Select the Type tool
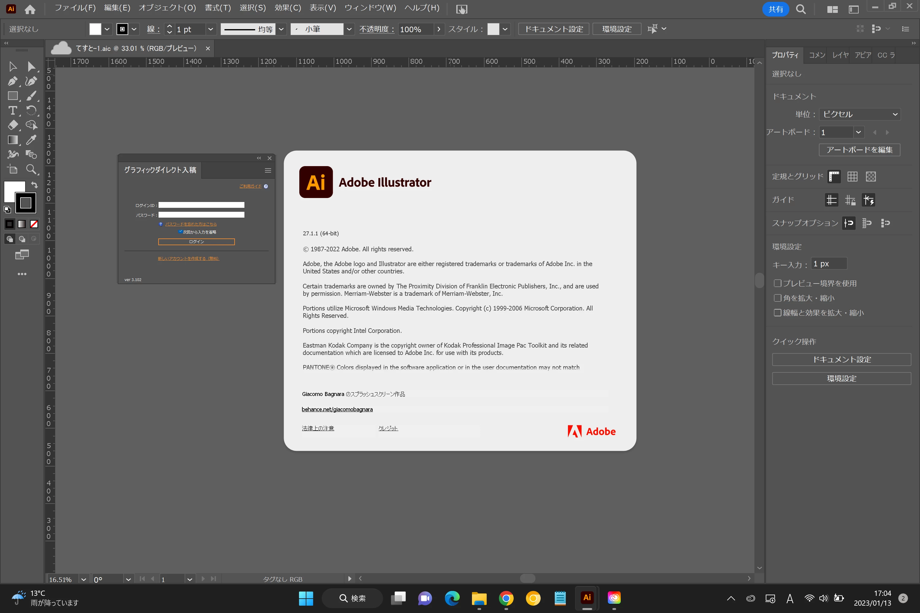Screen dimensions: 920x613 pos(12,111)
